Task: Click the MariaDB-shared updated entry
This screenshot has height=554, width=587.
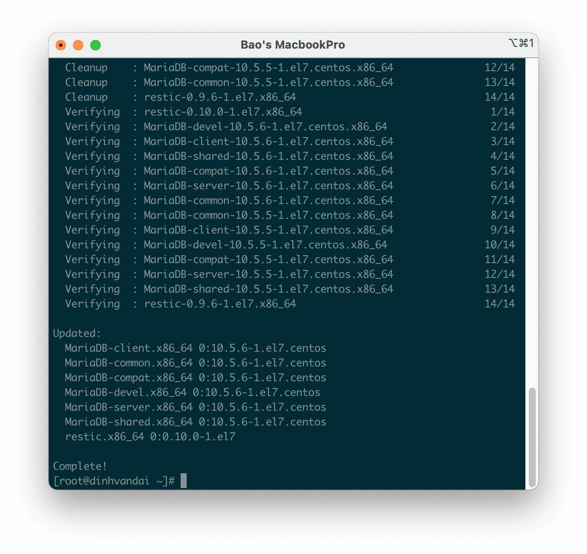Action: pos(195,422)
